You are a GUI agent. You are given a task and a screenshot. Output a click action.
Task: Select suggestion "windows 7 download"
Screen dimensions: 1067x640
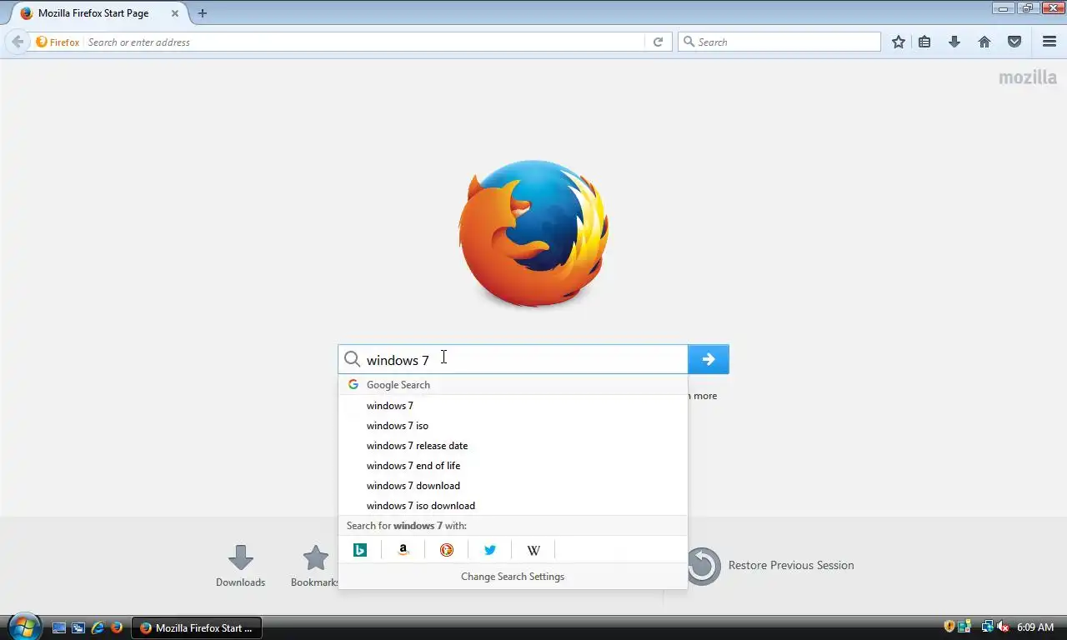click(513, 486)
